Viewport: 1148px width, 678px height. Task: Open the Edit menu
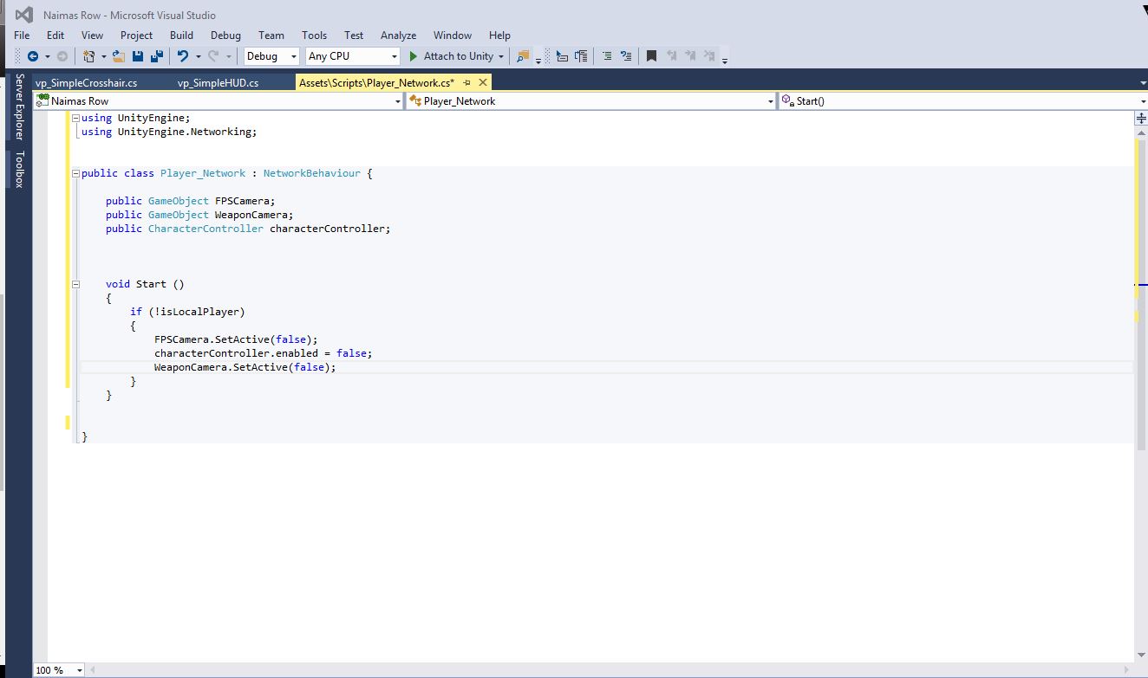55,36
